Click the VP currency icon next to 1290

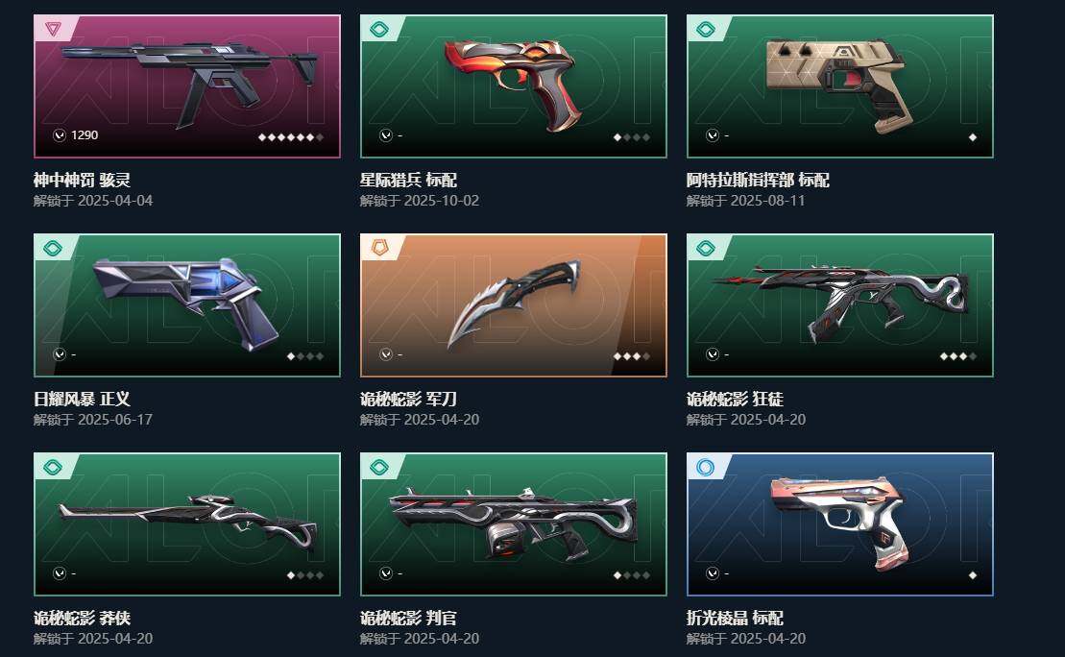[60, 135]
